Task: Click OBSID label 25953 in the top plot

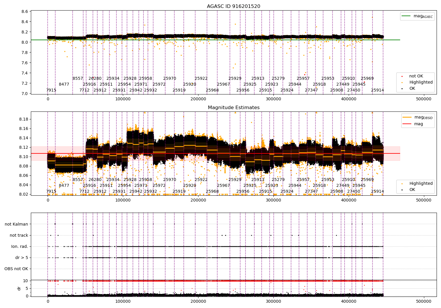Action: click(x=328, y=78)
